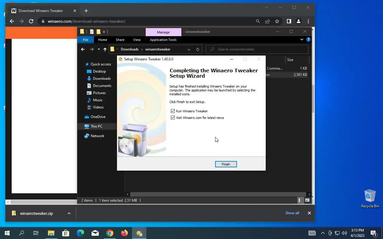The image size is (383, 239).
Task: Open Customize Quick Access Toolbar dropdown
Action: [x=104, y=32]
